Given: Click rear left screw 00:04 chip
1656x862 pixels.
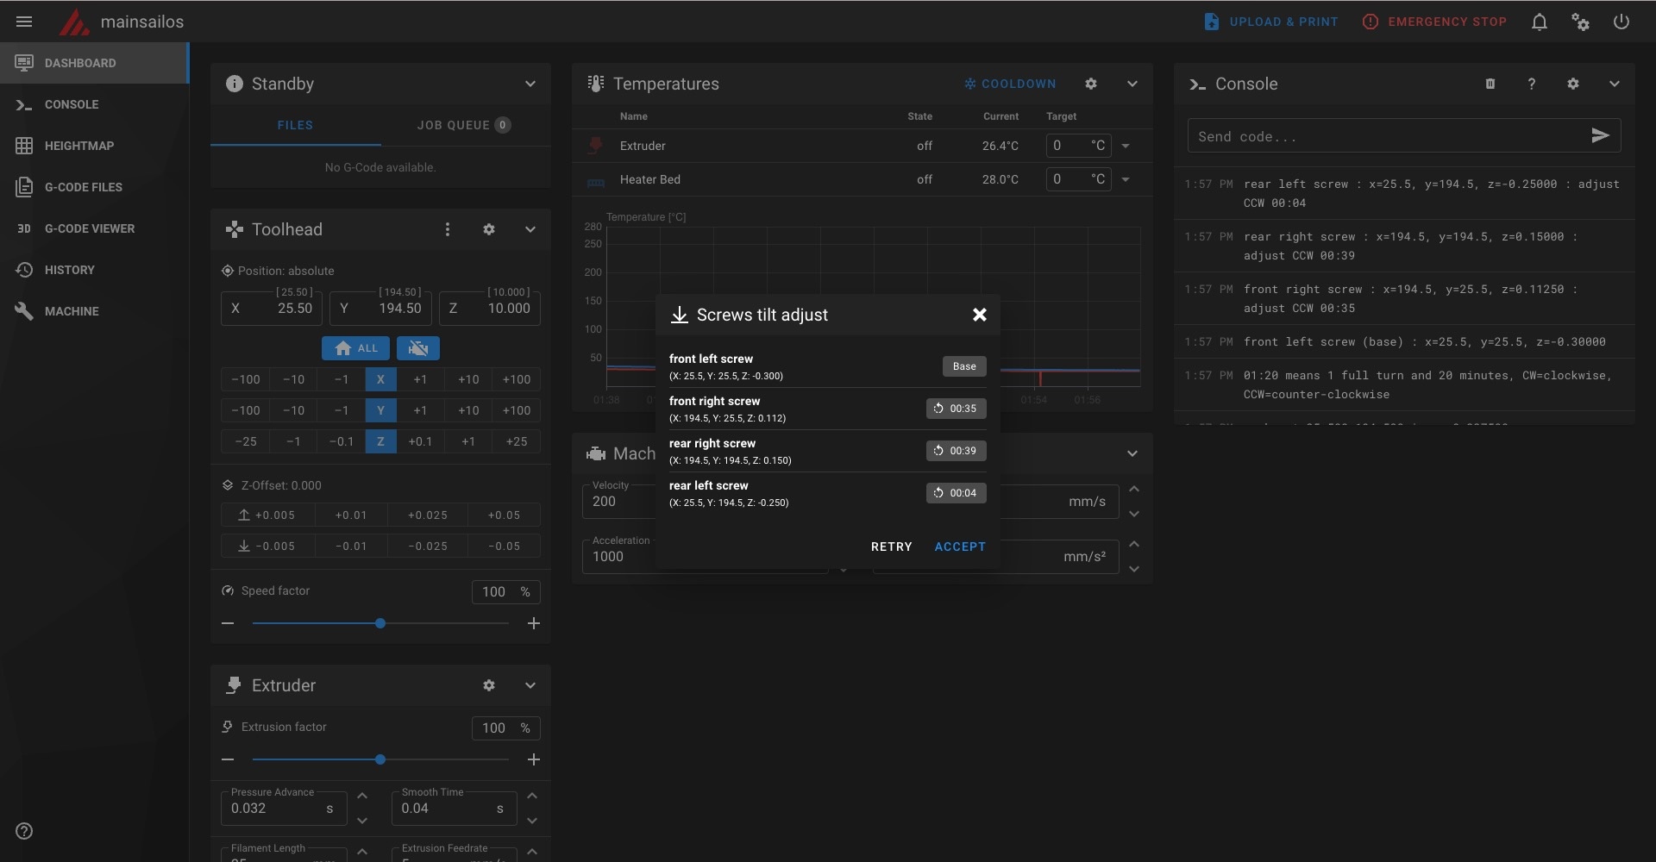Looking at the screenshot, I should pos(956,493).
